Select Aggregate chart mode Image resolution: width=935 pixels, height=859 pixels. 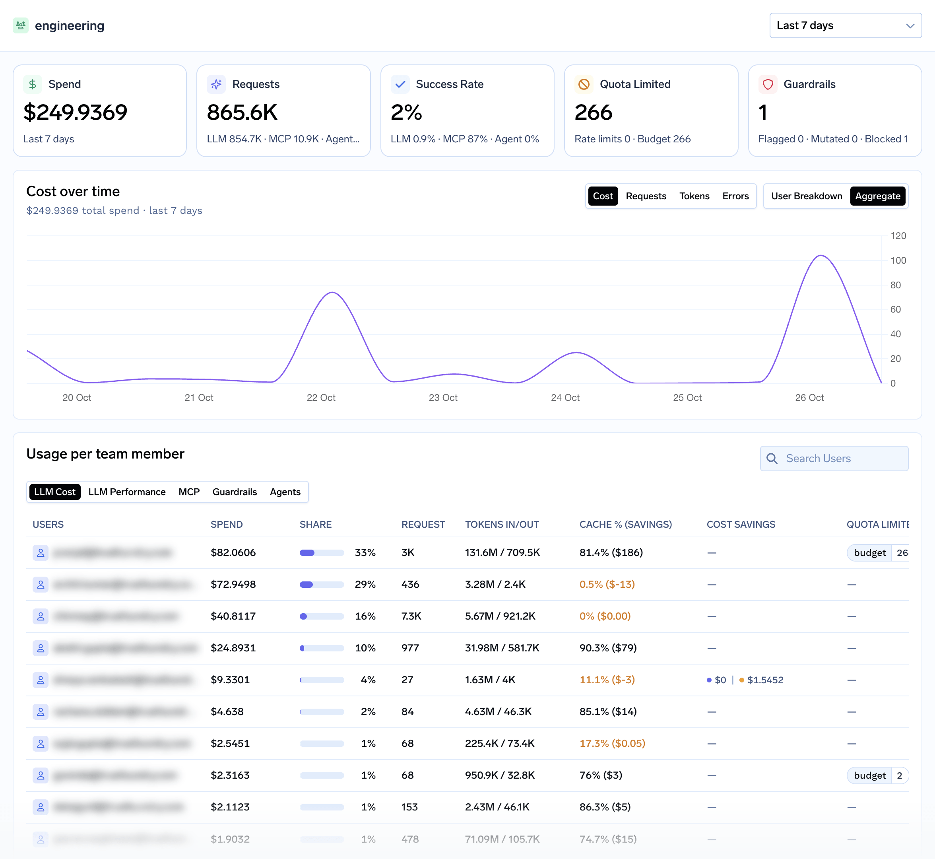[x=877, y=196]
